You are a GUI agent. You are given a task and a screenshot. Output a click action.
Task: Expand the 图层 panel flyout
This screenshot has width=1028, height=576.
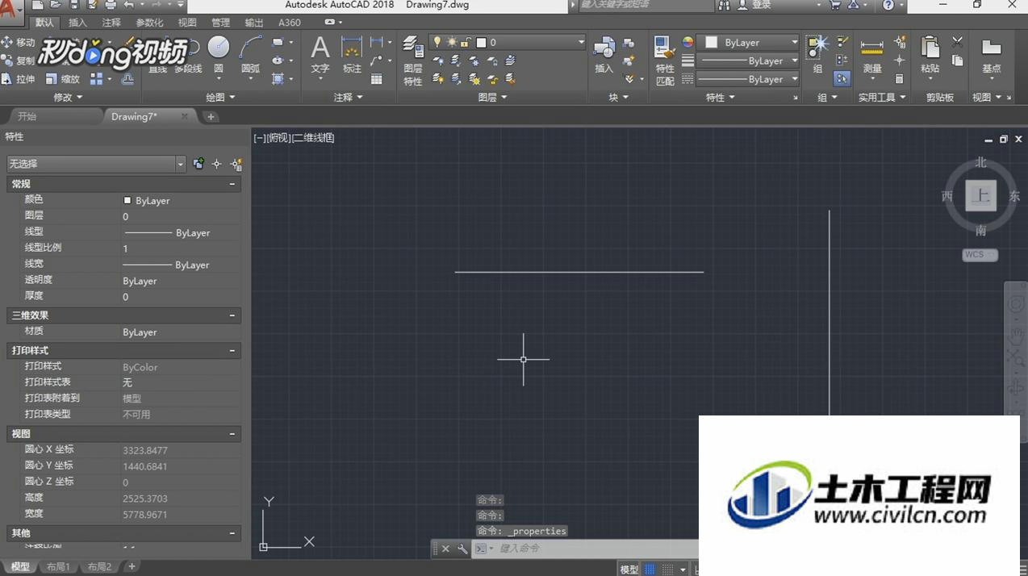tap(492, 98)
